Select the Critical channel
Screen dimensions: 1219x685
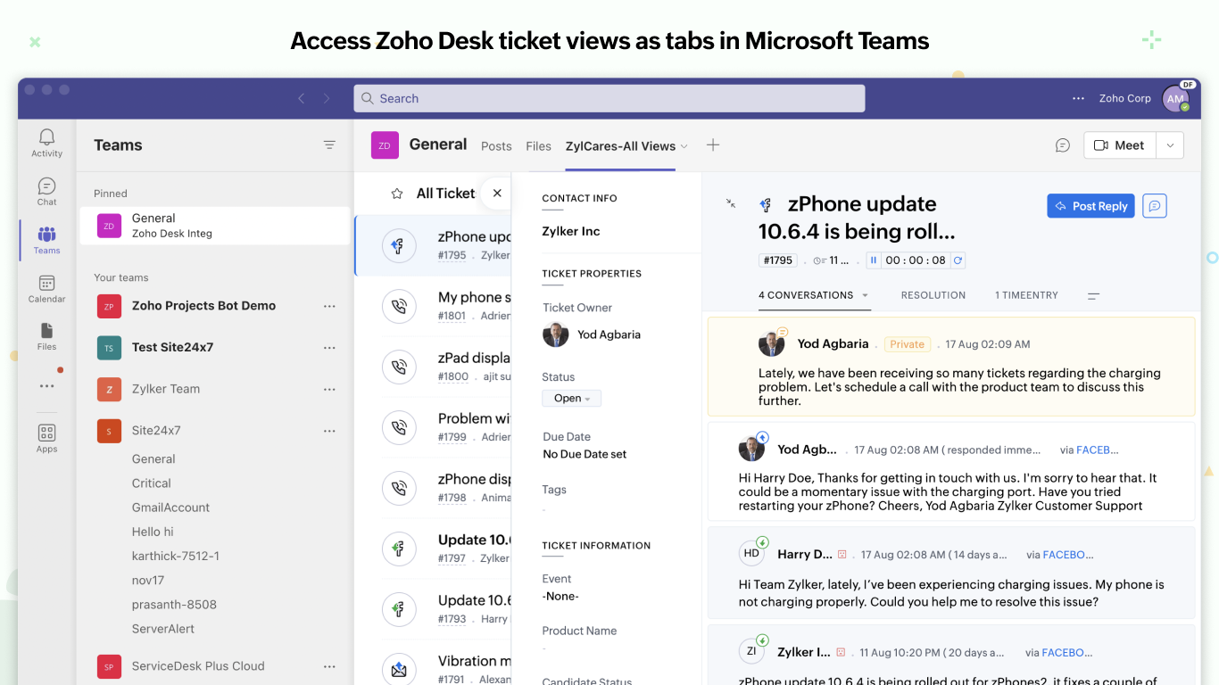click(x=152, y=483)
